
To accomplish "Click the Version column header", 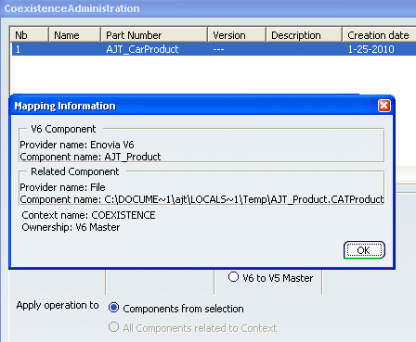I will pyautogui.click(x=237, y=35).
